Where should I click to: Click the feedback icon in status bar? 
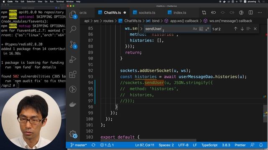[252, 145]
